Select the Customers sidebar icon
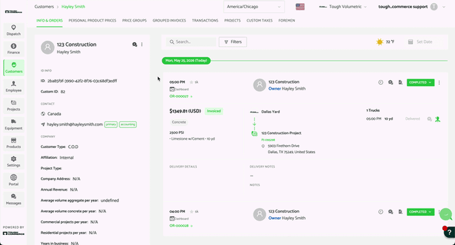Image resolution: width=455 pixels, height=245 pixels. 14,68
